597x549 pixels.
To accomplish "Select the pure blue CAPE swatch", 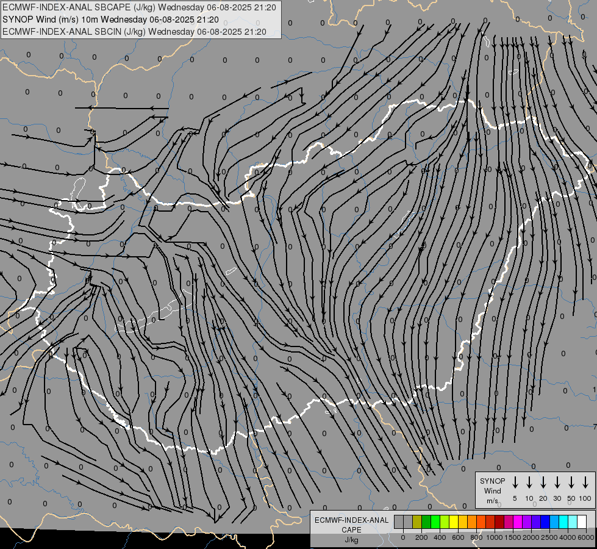I will 545,522.
